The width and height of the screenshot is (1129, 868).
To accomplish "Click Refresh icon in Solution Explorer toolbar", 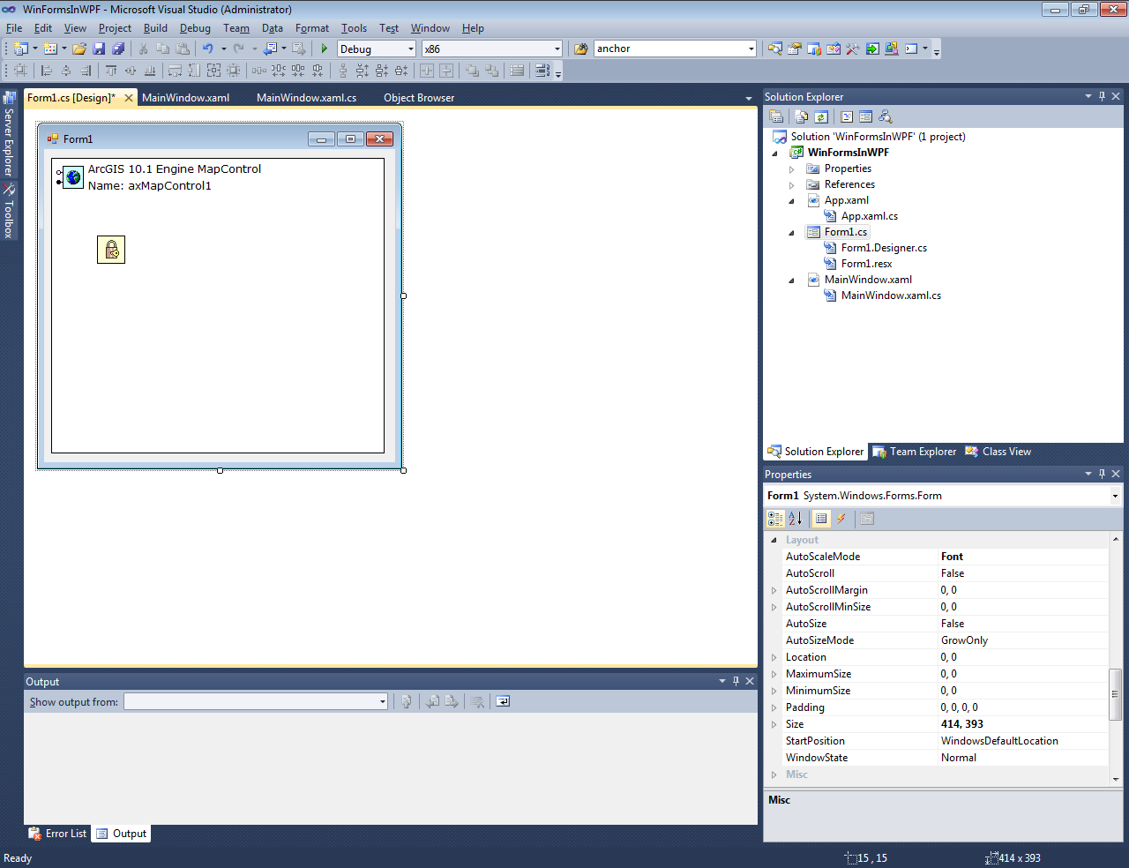I will (821, 116).
